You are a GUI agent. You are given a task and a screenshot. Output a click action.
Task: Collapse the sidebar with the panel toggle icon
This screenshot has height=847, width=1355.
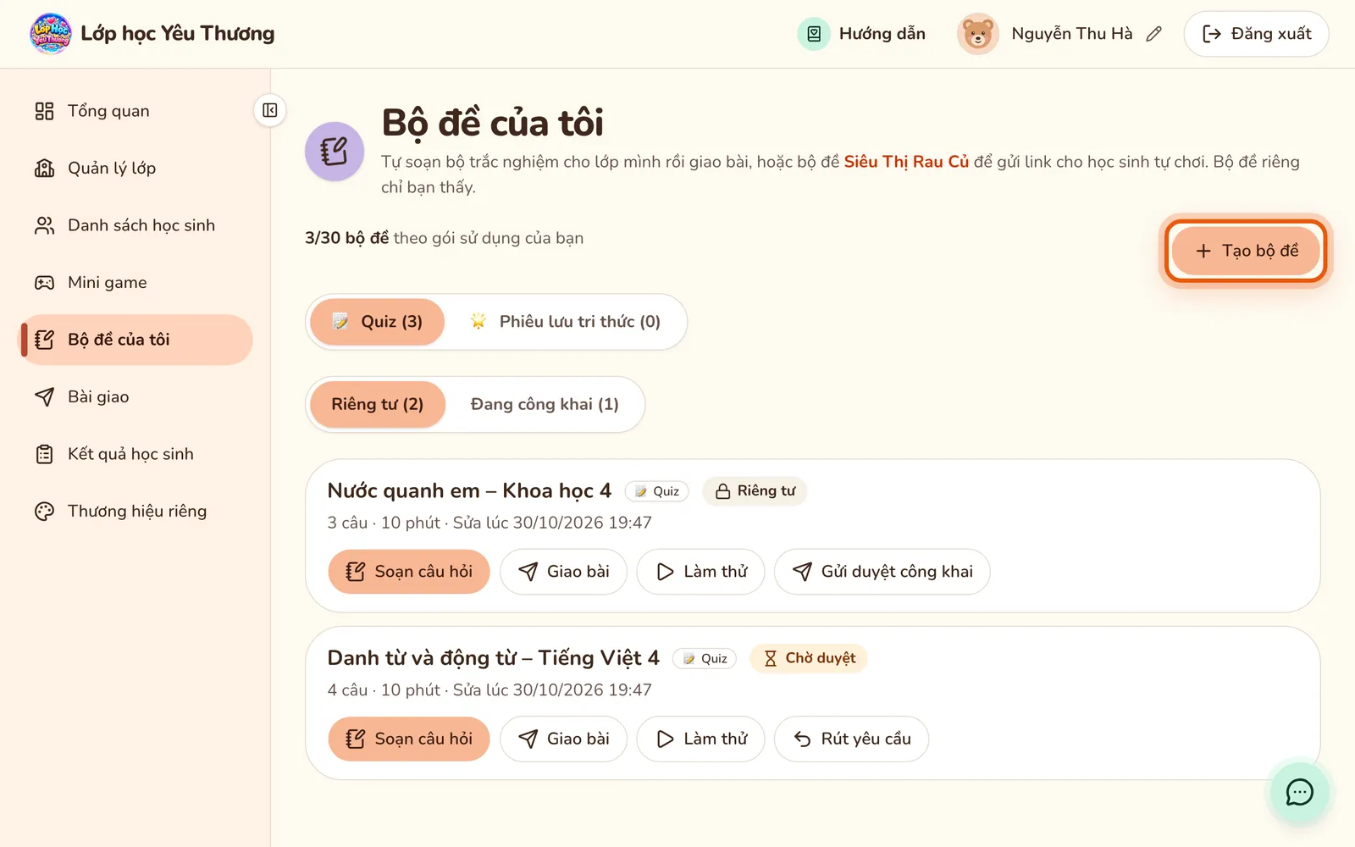tap(270, 110)
